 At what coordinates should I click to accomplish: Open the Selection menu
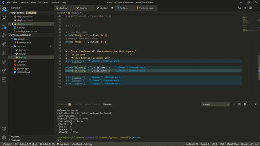click(24, 2)
